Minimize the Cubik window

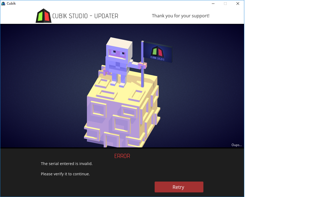tap(213, 4)
